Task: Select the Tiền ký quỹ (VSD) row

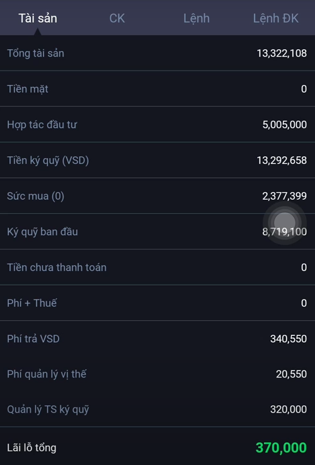Action: click(x=157, y=160)
